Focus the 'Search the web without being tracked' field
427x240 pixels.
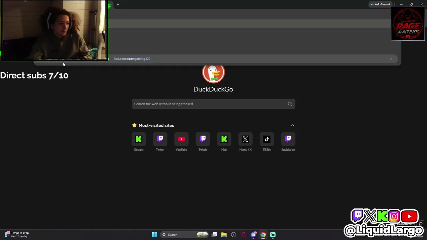tap(213, 104)
